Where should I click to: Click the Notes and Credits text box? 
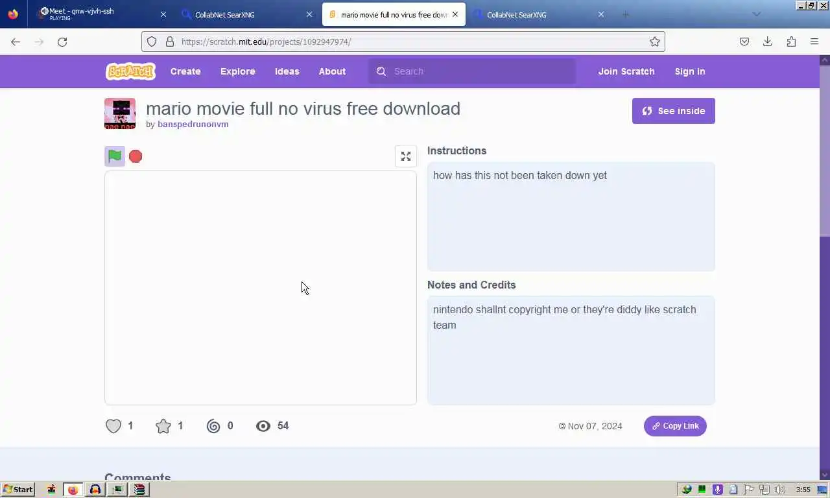571,351
